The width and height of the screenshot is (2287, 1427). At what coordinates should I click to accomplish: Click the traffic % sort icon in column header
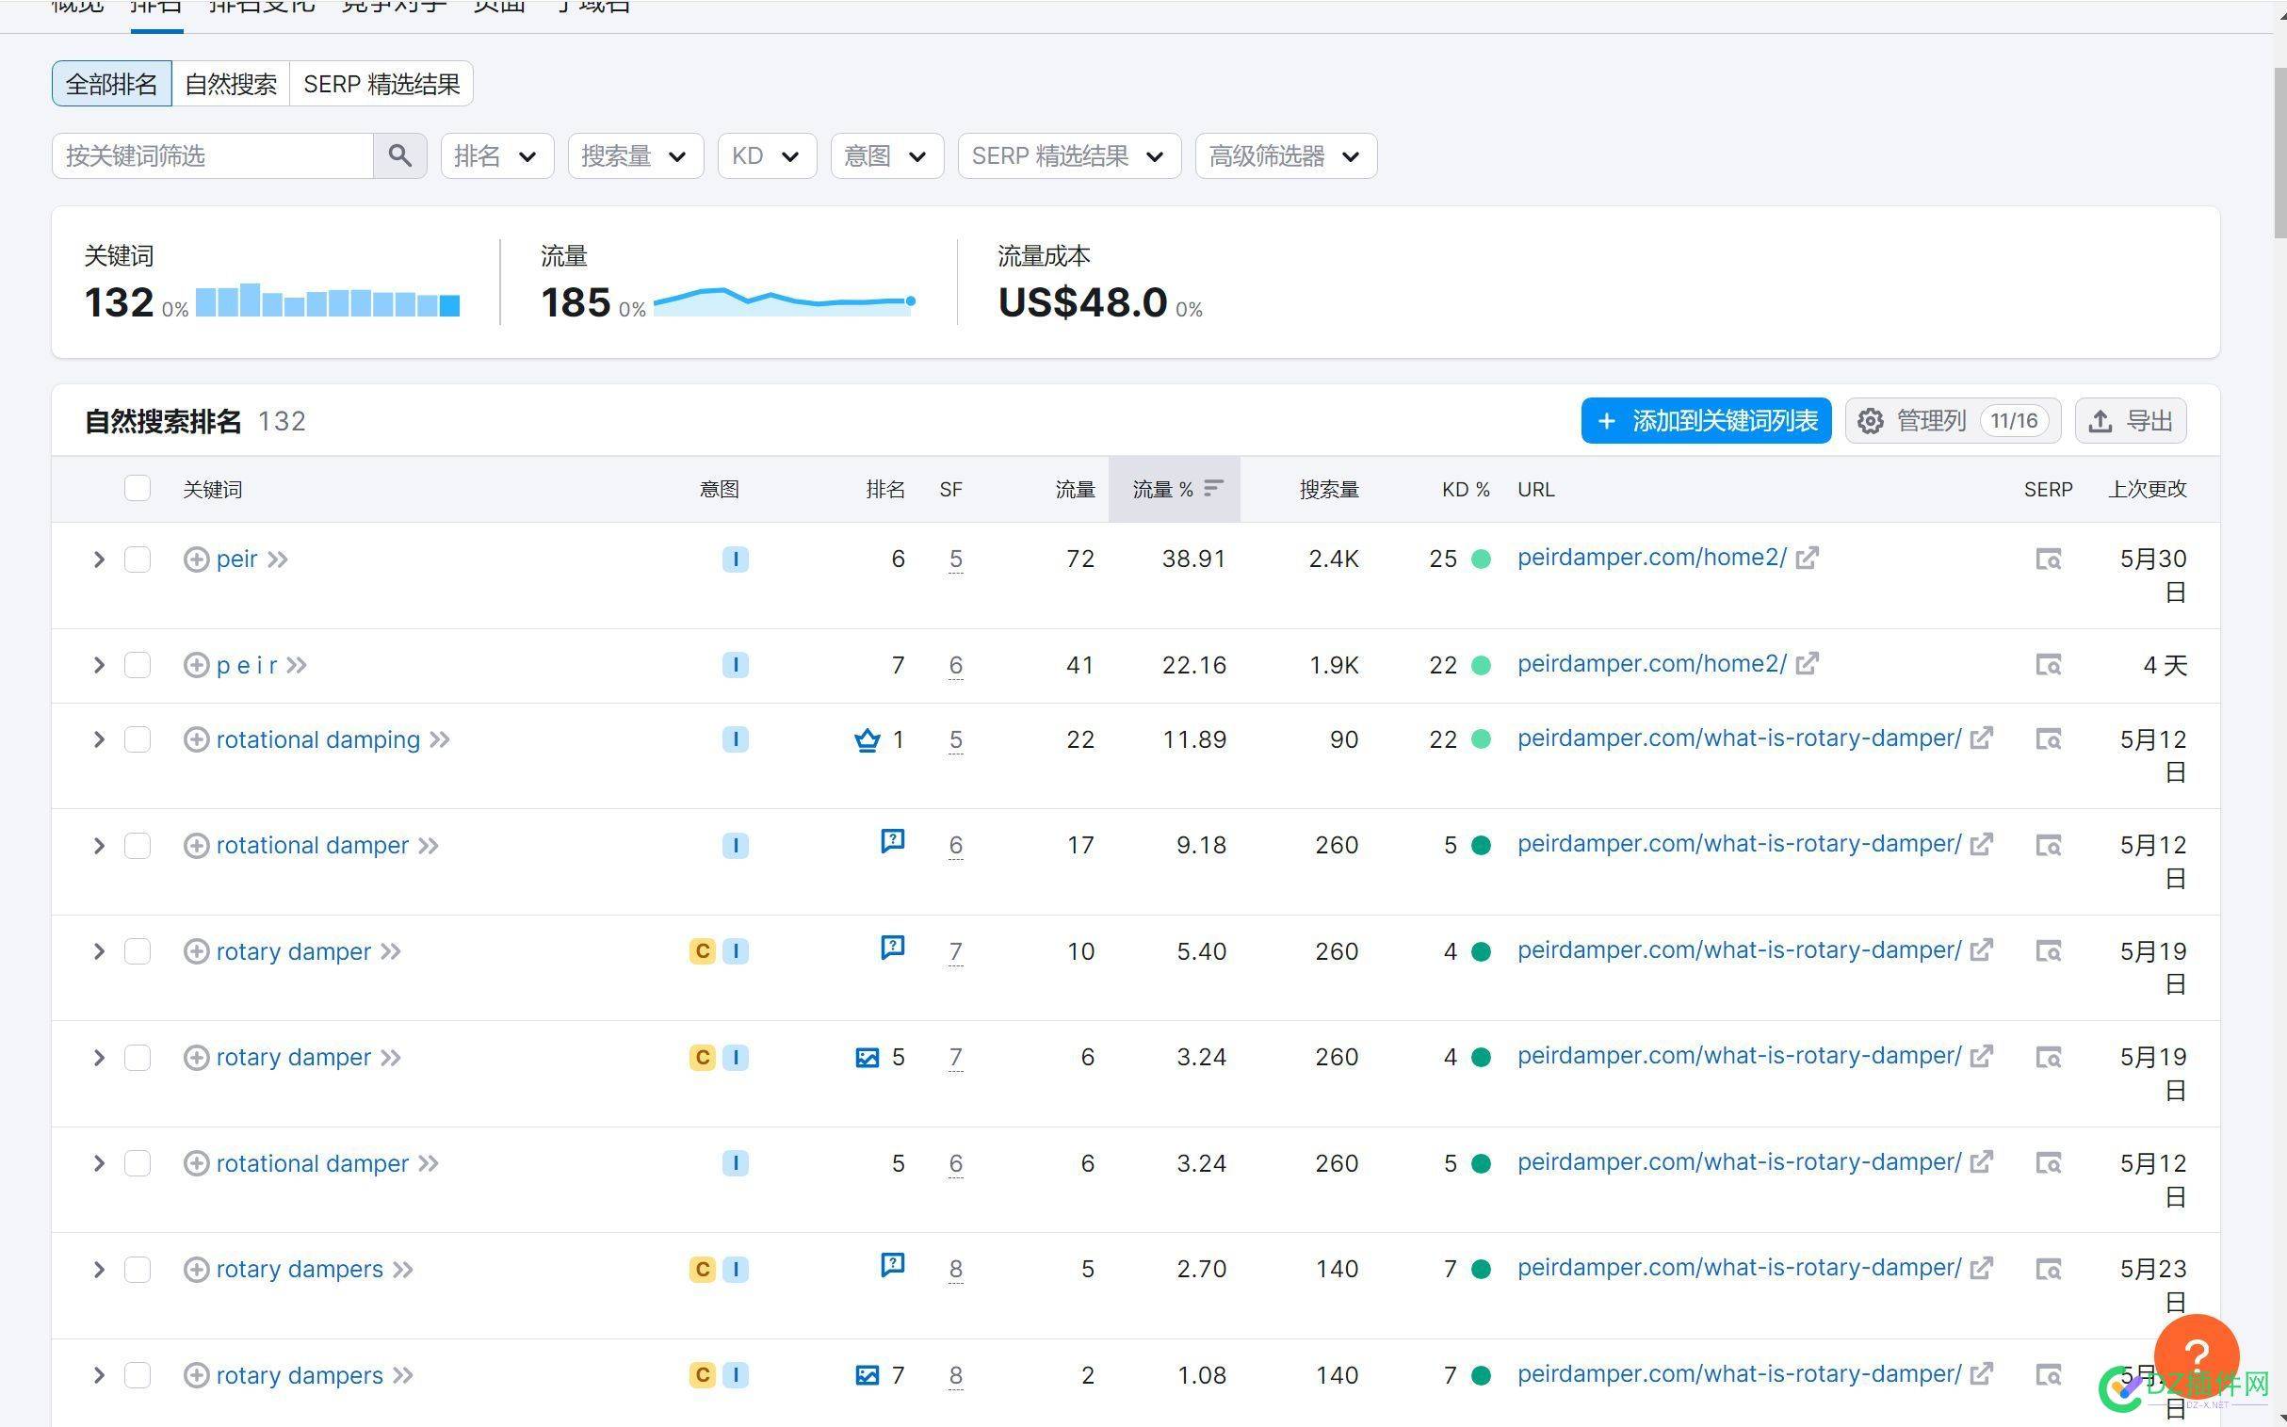coord(1214,488)
